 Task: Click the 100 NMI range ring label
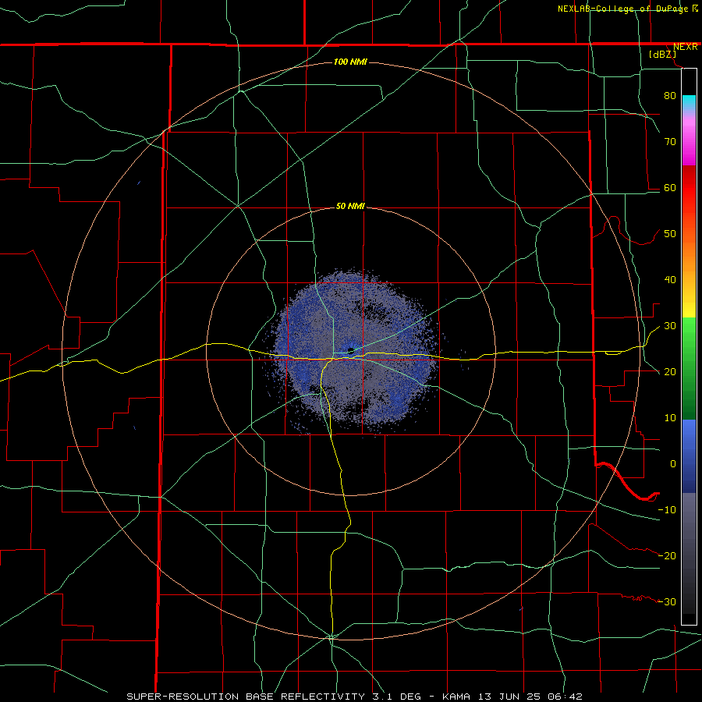[350, 62]
